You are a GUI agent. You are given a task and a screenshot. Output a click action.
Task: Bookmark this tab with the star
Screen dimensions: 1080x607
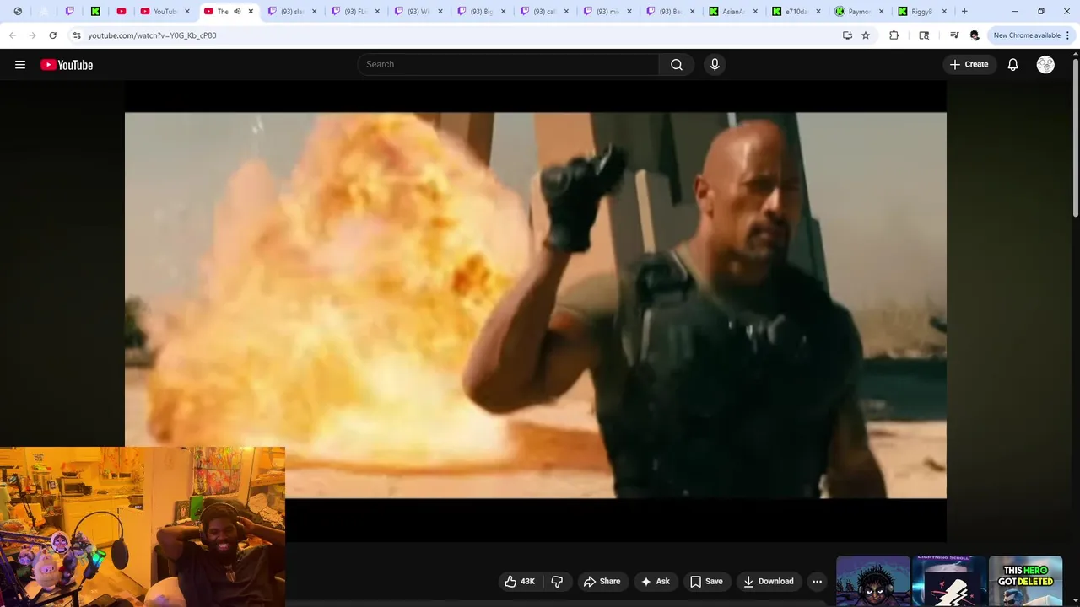pyautogui.click(x=866, y=35)
